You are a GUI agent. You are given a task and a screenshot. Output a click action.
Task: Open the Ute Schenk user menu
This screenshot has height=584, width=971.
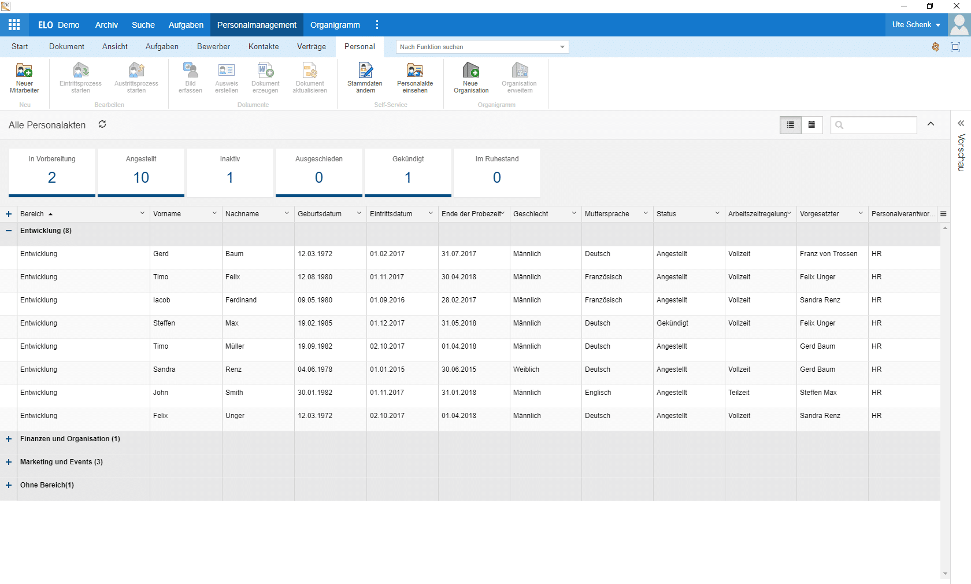(916, 25)
